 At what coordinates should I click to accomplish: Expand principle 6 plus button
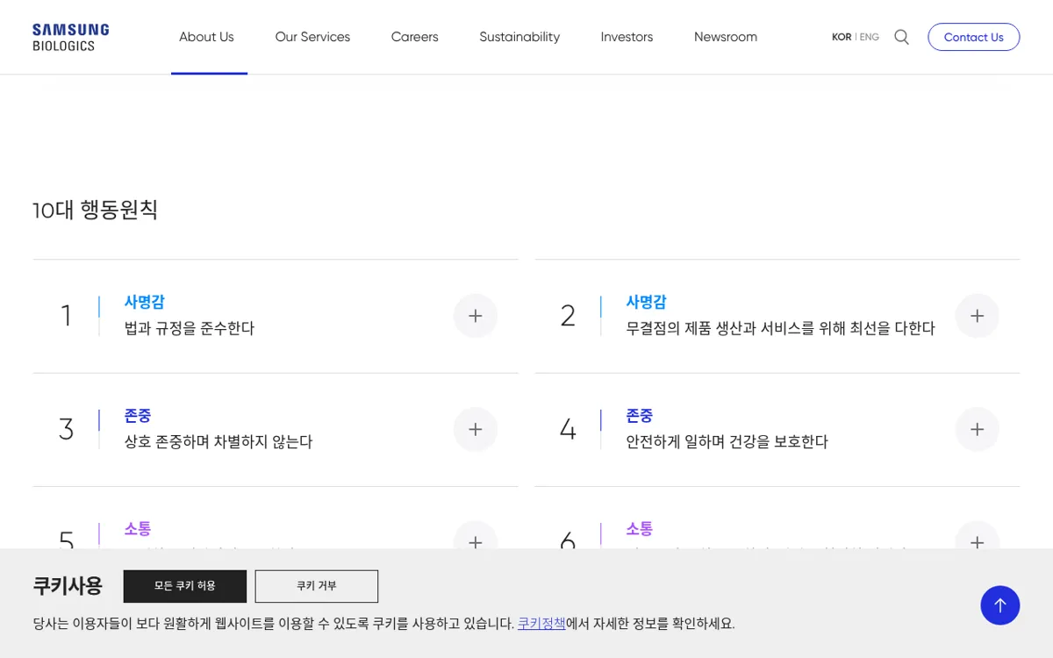click(x=977, y=536)
